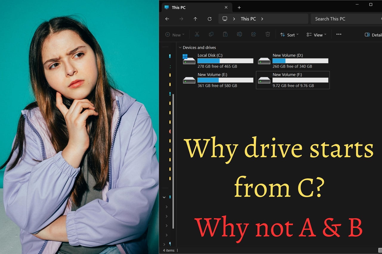The width and height of the screenshot is (382, 254).
Task: Click the Share icon on the toolbar
Action: pos(253,34)
